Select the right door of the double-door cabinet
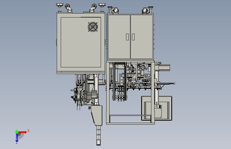 tap(141, 37)
